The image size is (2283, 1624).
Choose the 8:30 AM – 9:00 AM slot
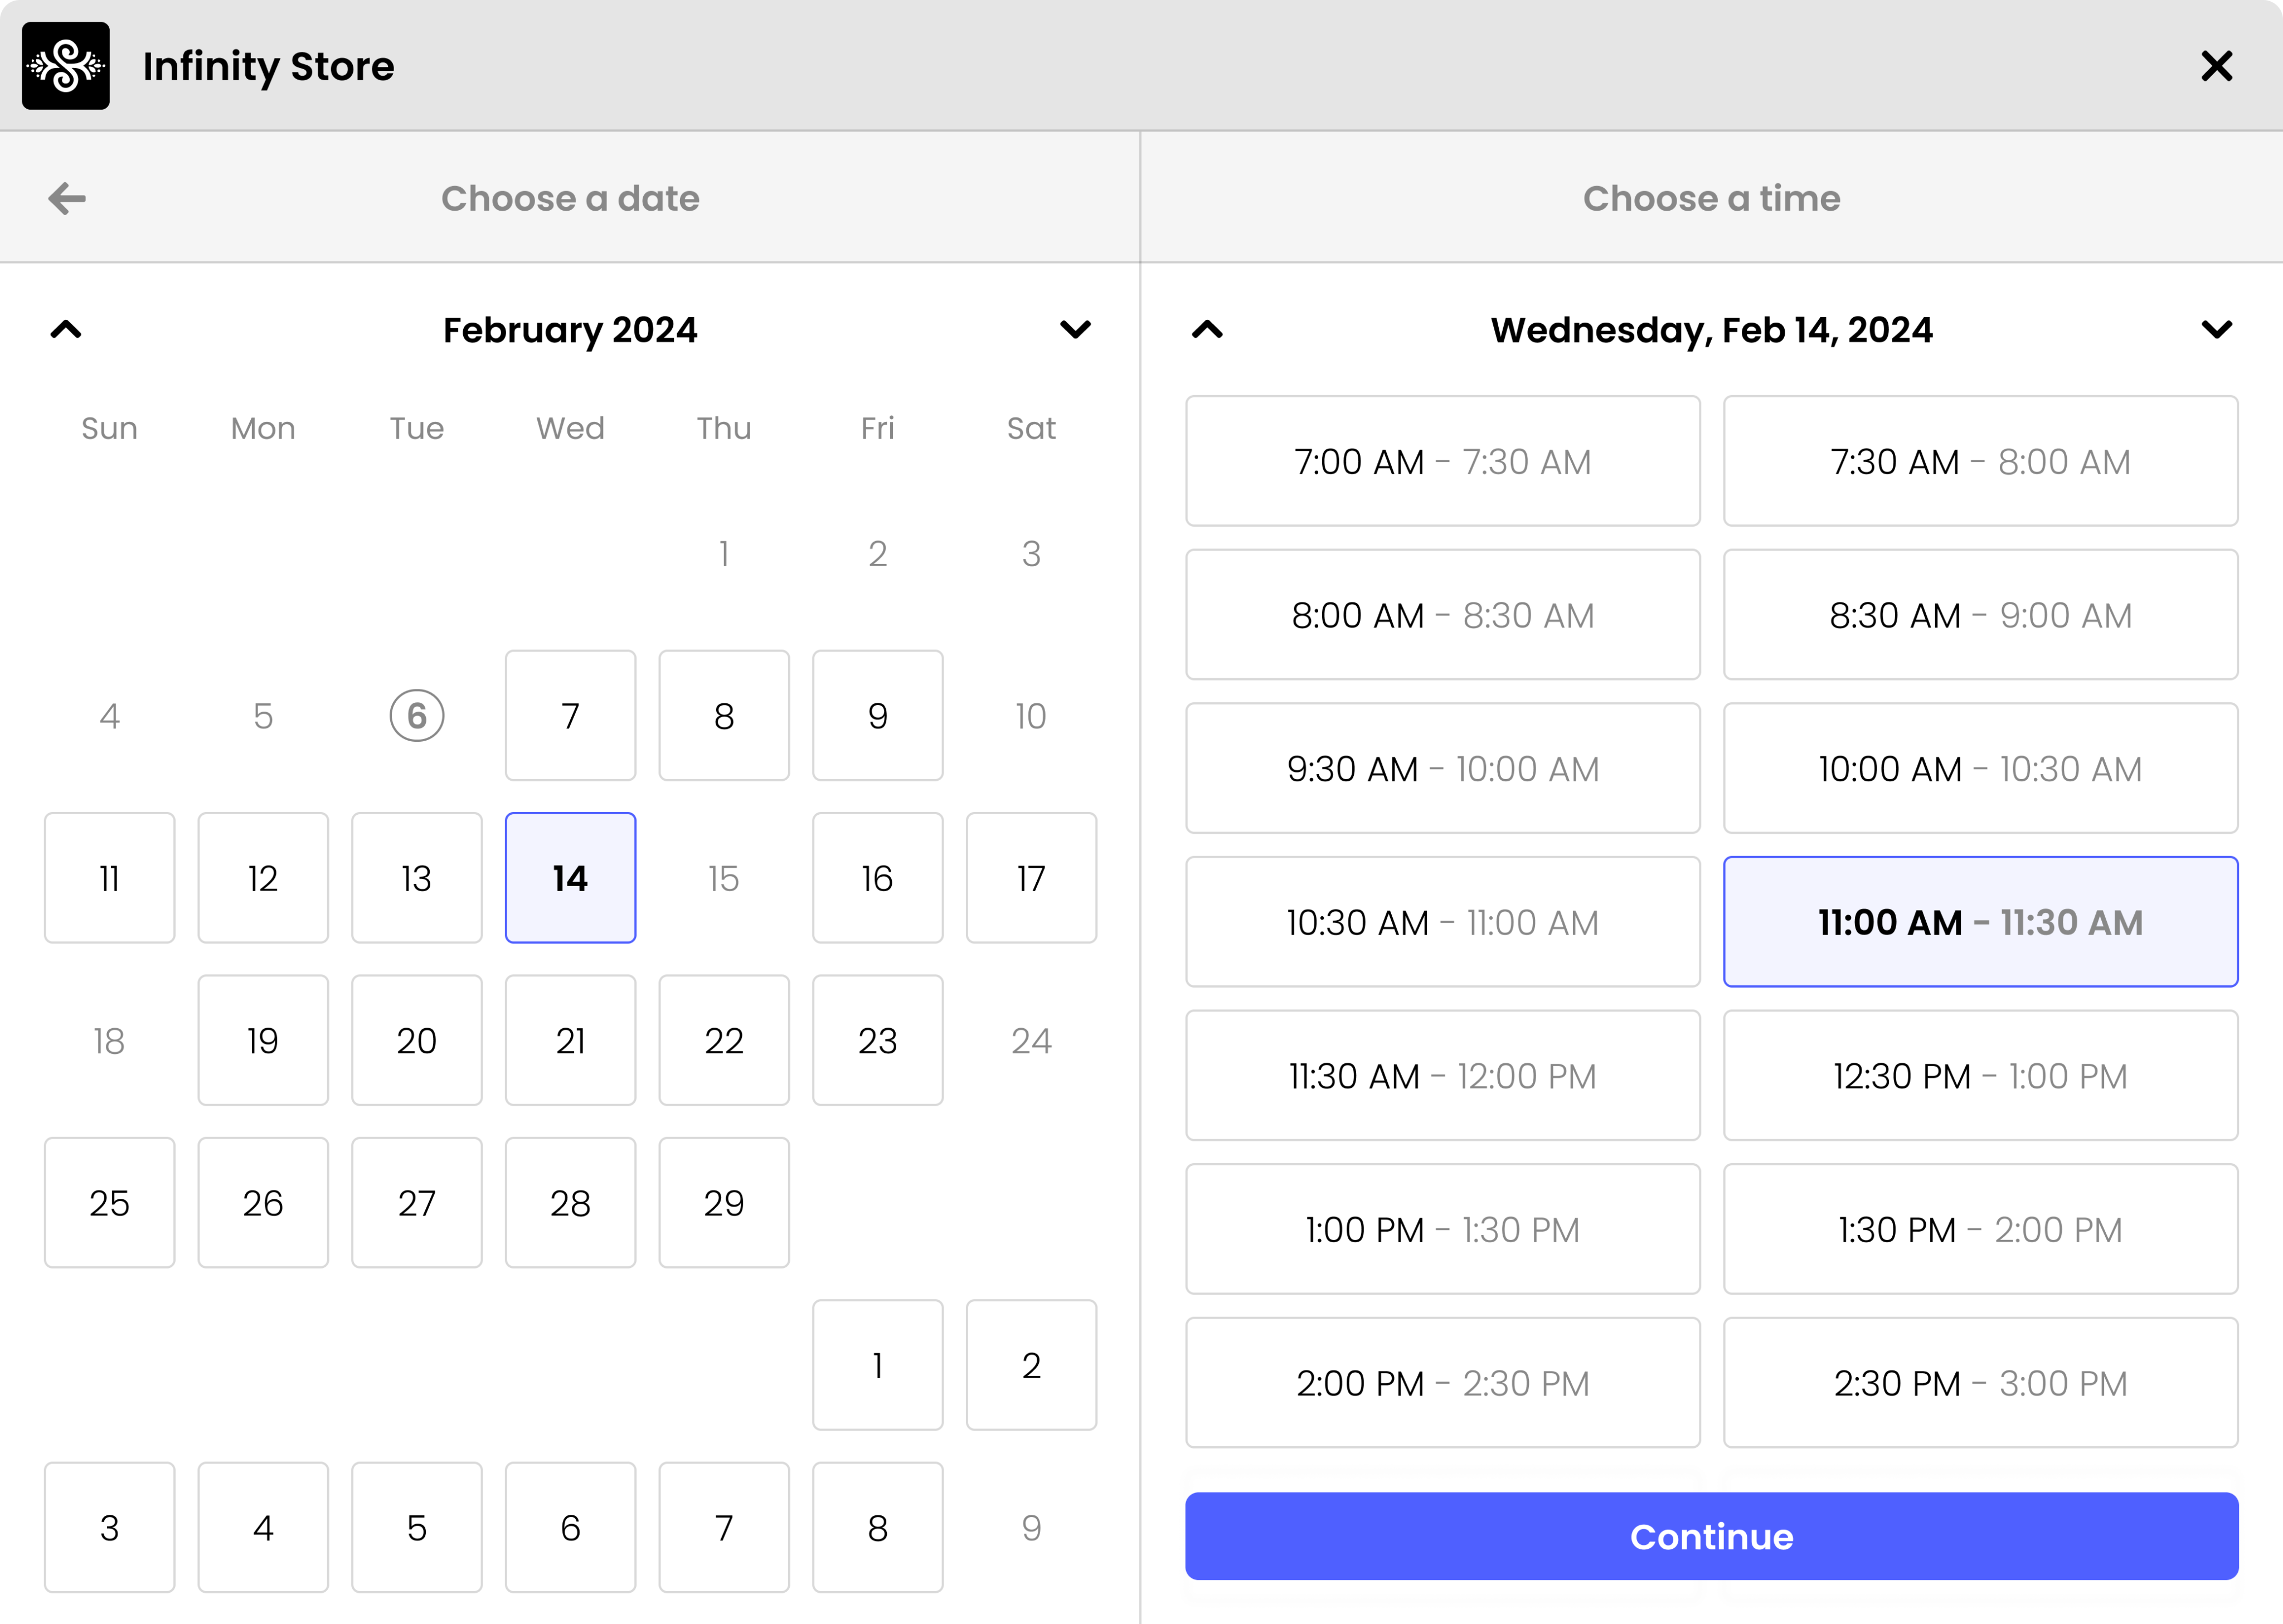(x=1980, y=615)
